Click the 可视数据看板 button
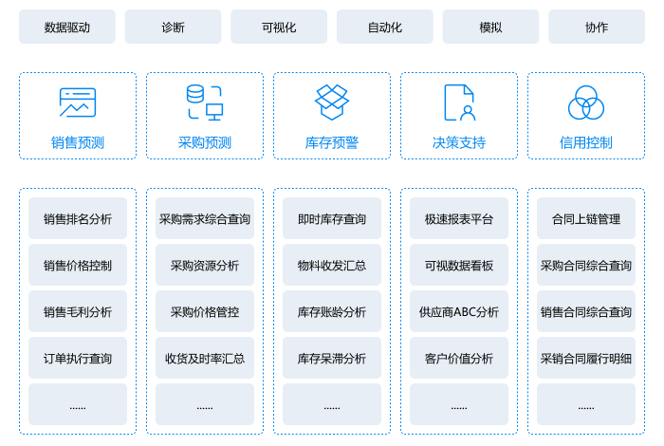The width and height of the screenshot is (664, 446). tap(459, 265)
